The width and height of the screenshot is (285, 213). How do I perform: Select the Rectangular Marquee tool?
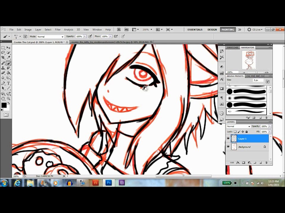click(3, 48)
